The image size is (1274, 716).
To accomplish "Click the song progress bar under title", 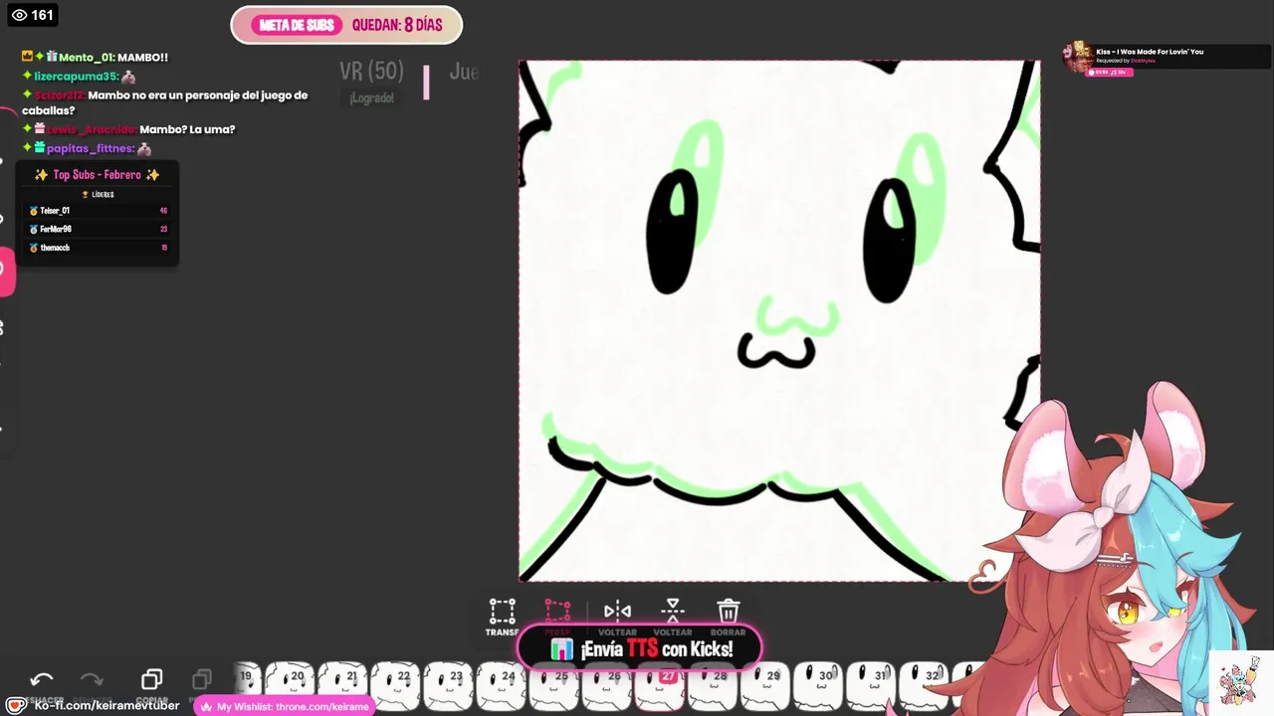I will point(1111,72).
